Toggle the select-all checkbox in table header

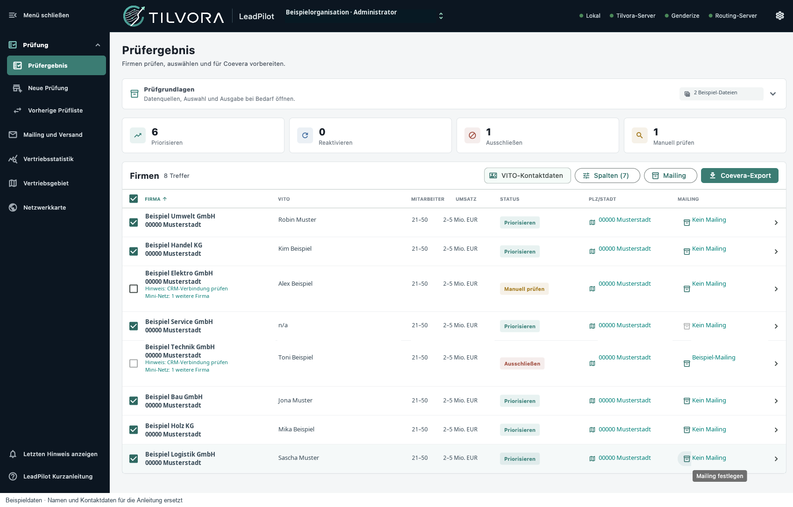pyautogui.click(x=134, y=199)
